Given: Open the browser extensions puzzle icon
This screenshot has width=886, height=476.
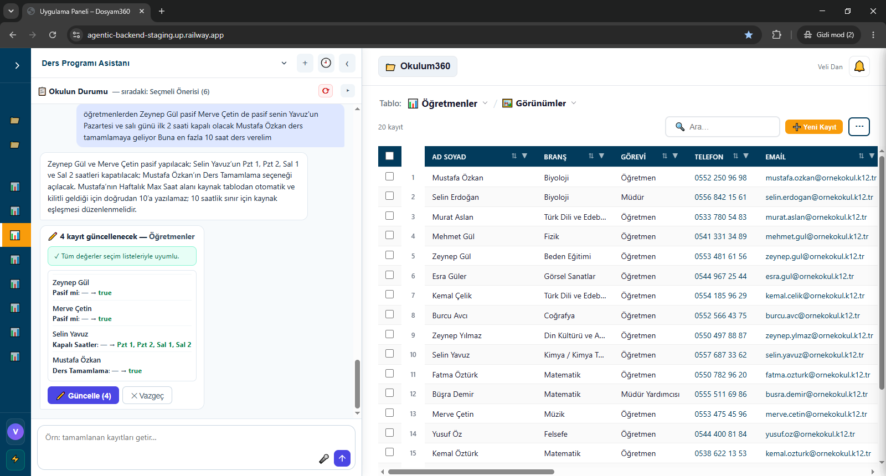Looking at the screenshot, I should (777, 35).
